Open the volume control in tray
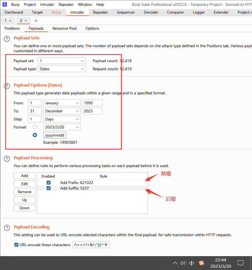The height and width of the screenshot is (270, 252). (x=183, y=263)
